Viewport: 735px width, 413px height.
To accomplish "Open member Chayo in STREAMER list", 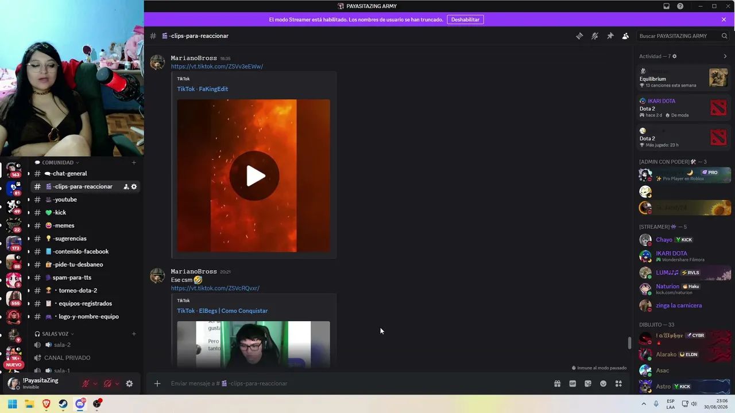I will coord(684,240).
